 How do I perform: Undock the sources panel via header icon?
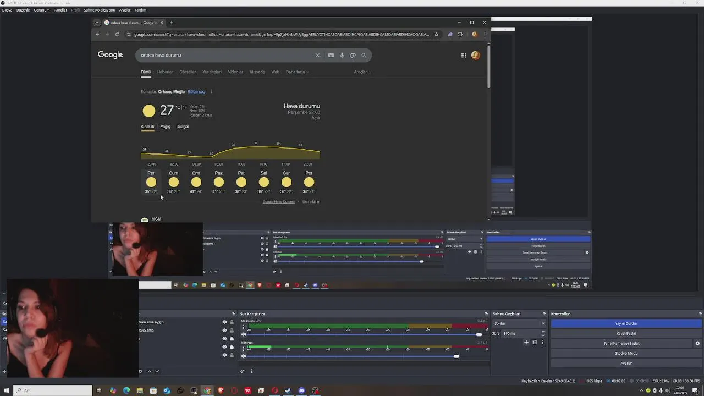234,314
